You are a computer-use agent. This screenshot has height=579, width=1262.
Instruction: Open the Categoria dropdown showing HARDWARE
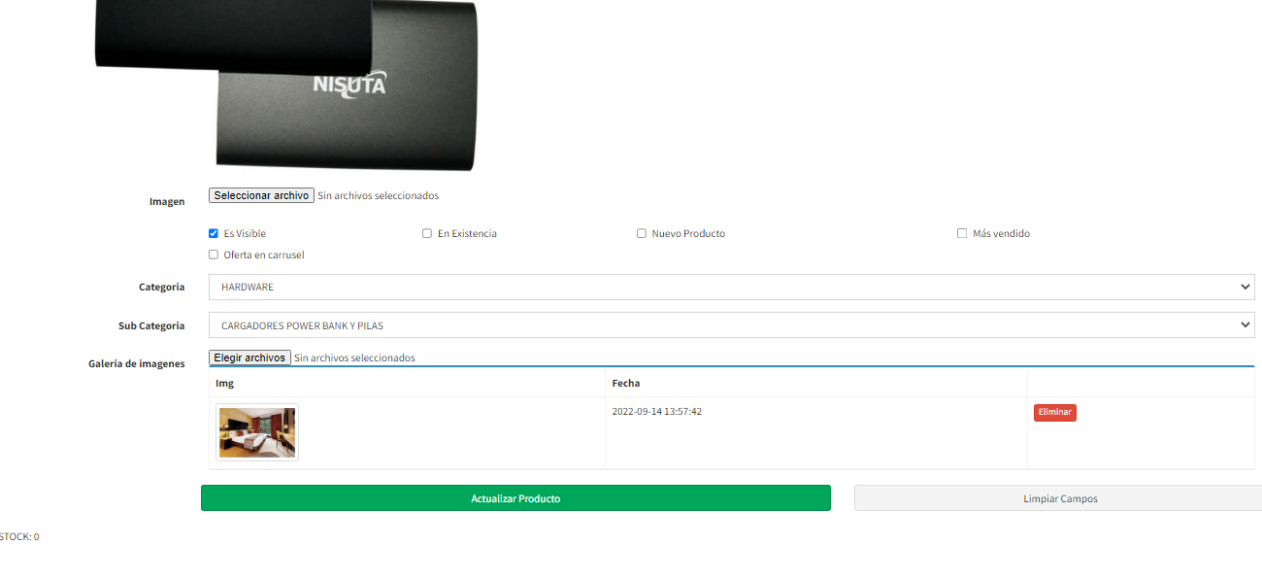click(731, 288)
